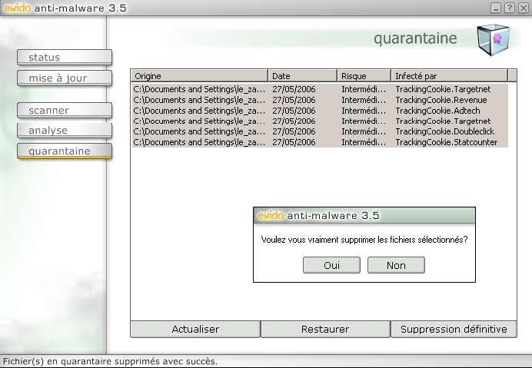Screen dimensions: 532x368
Task: Open the mise à jour section
Action: pyautogui.click(x=65, y=78)
